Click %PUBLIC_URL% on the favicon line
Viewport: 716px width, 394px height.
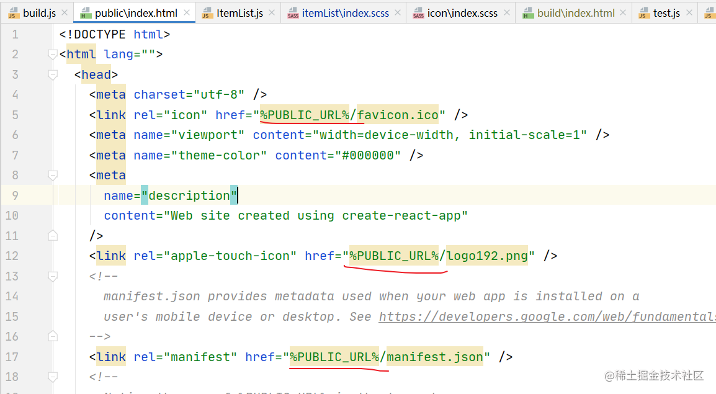click(x=305, y=115)
